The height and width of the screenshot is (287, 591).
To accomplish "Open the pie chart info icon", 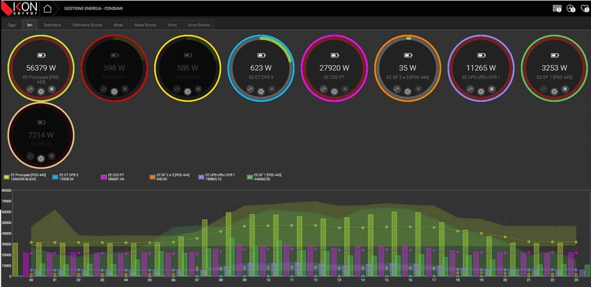I will (571, 8).
